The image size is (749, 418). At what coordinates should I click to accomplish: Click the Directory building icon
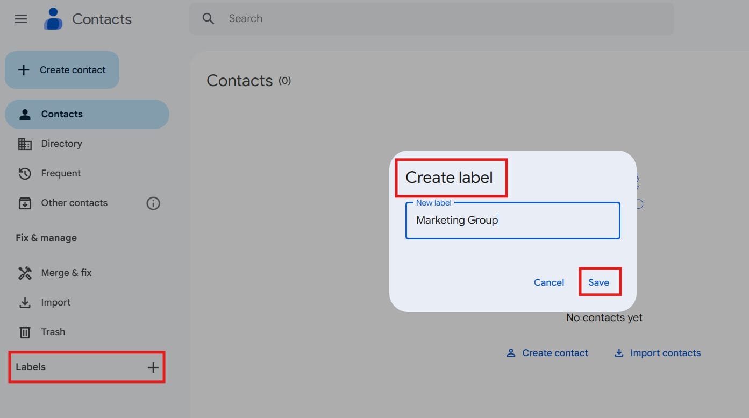pyautogui.click(x=25, y=144)
